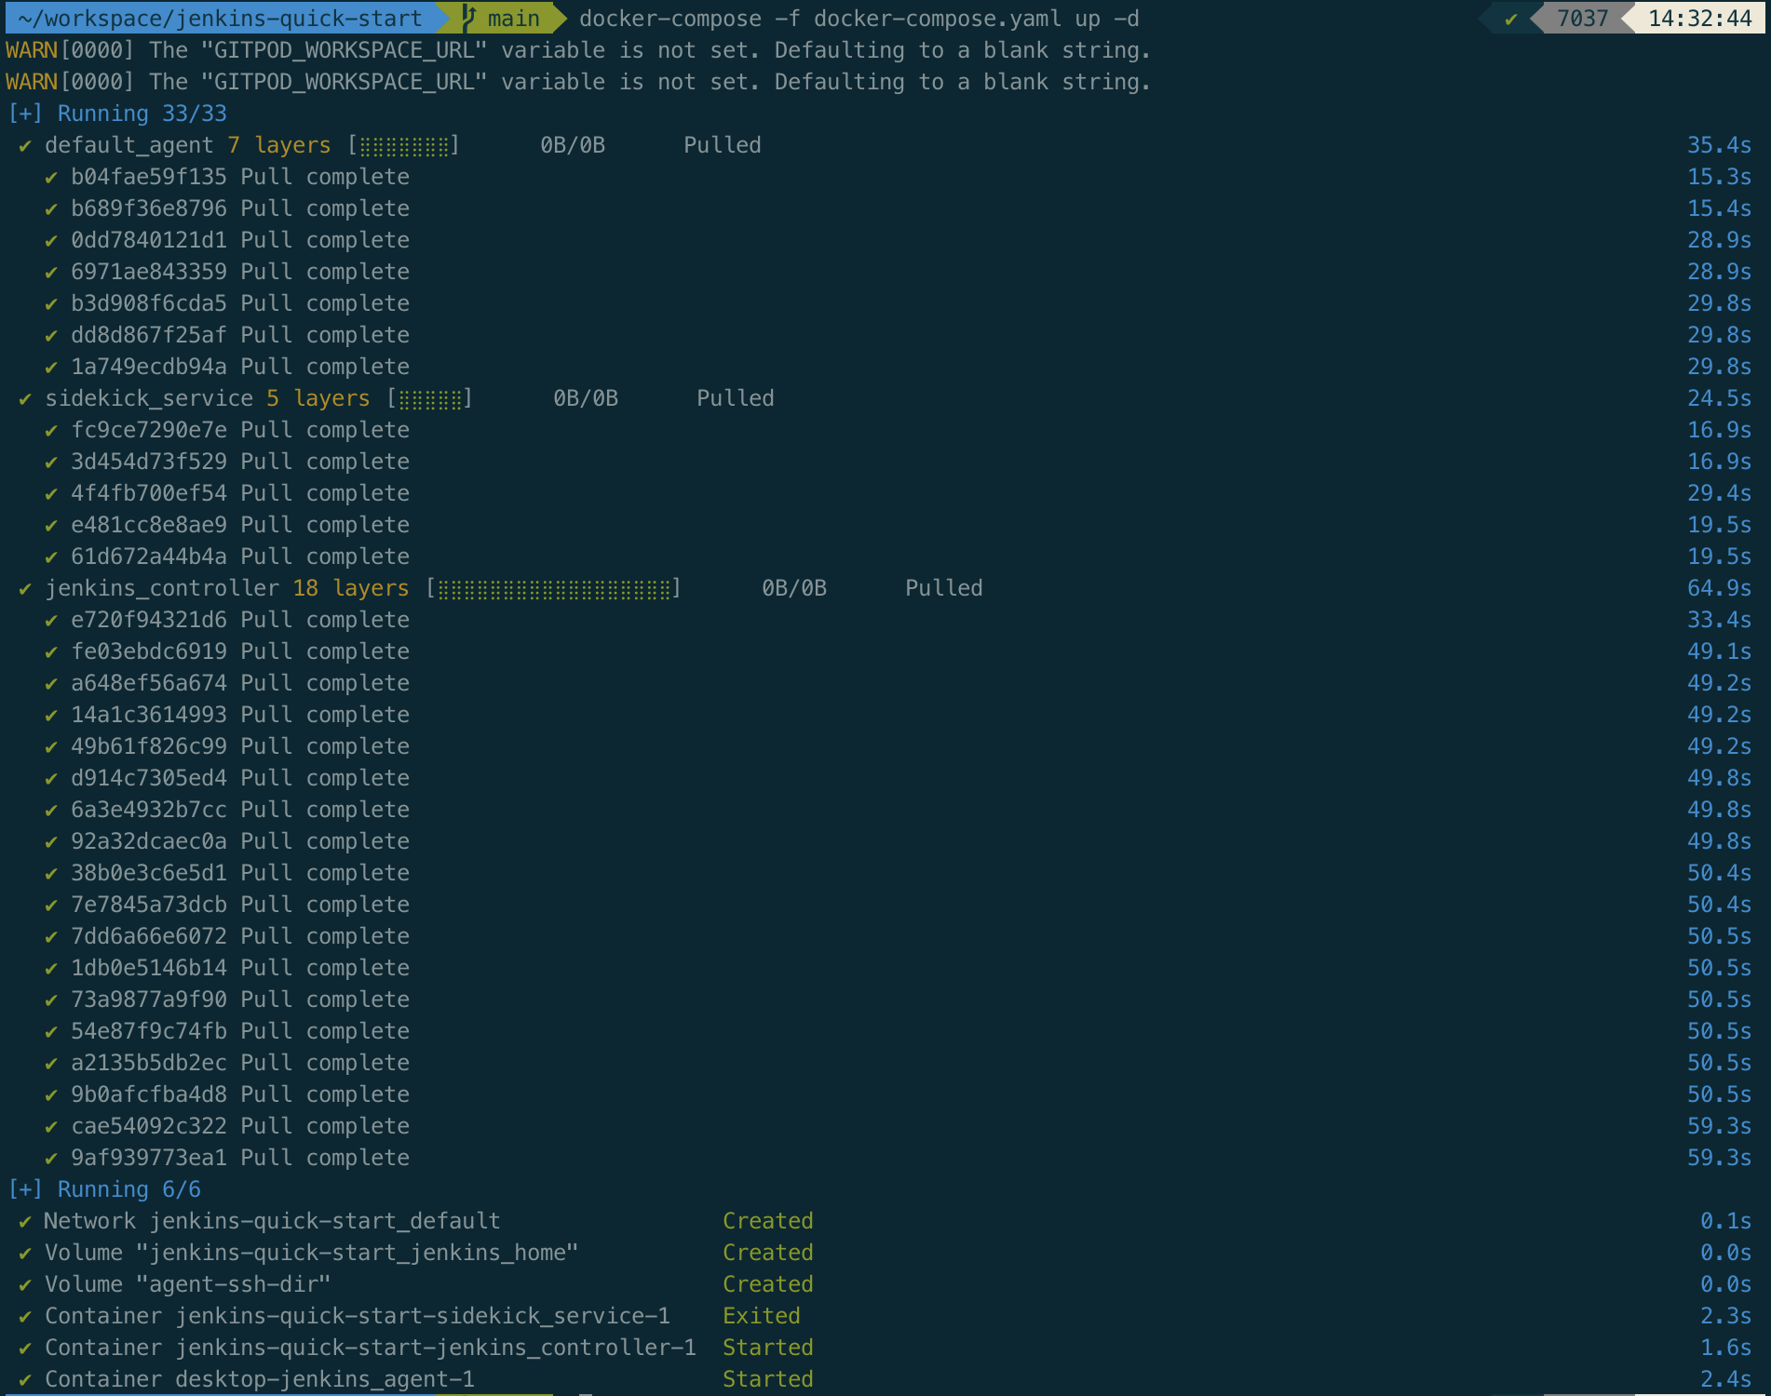Click Container jenkins-quick-start-sidekick_service-1 text
Screen dimensions: 1771x1396
click(x=358, y=1316)
